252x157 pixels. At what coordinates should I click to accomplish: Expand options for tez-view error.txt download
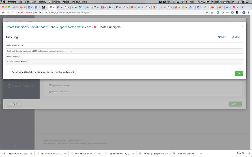[x=99, y=153]
